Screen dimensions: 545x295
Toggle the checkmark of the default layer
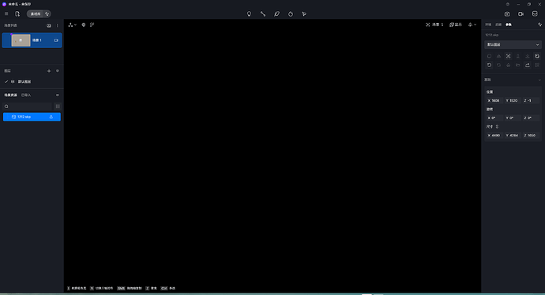click(x=6, y=81)
